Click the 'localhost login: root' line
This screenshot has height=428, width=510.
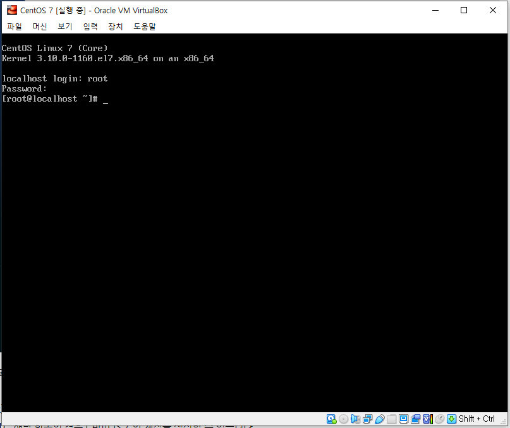click(54, 79)
